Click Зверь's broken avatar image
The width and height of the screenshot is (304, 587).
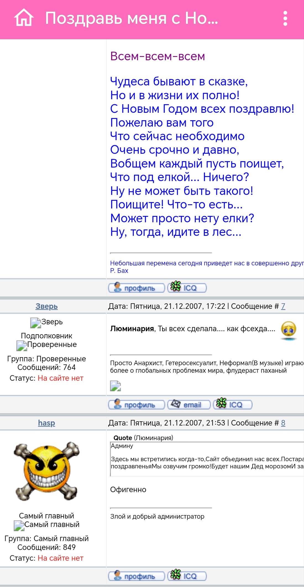(36, 322)
